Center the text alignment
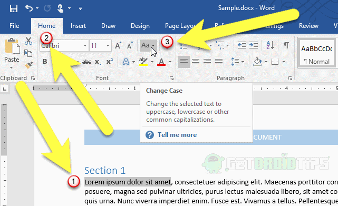The image size is (338, 206). click(x=196, y=62)
